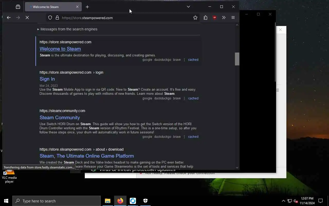Screen dimensions: 329x206
Task: Click scroll up arrow in browser scrollbar
Action: (237, 25)
